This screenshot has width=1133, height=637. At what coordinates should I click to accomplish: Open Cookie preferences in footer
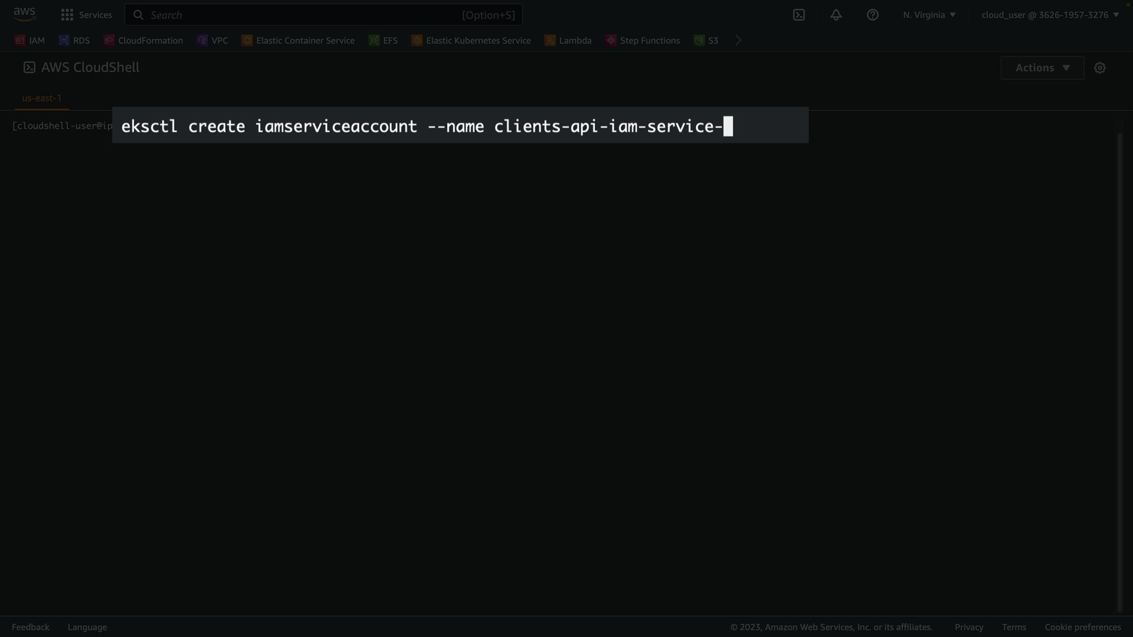1082,627
